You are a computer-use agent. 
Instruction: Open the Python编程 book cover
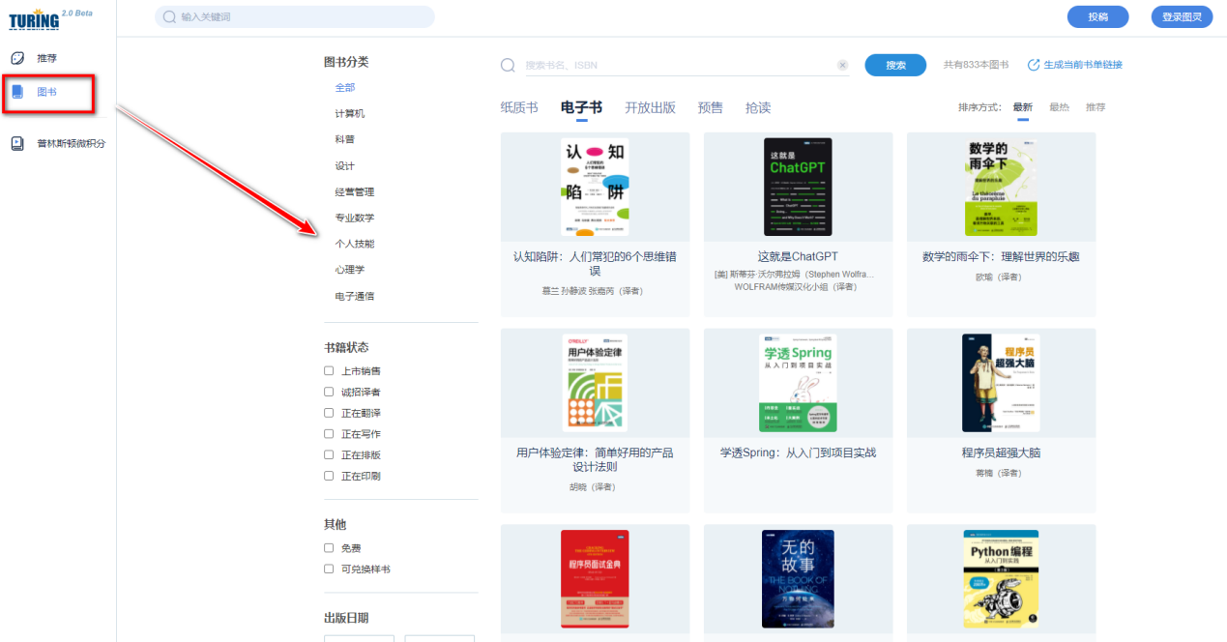coord(1001,579)
